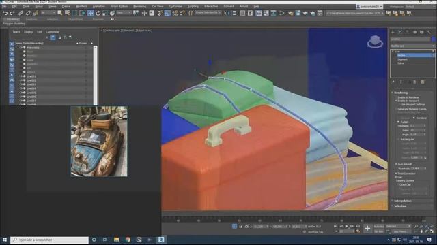The height and width of the screenshot is (245, 437).
Task: Click the Play Animation button
Action: [x=347, y=227]
